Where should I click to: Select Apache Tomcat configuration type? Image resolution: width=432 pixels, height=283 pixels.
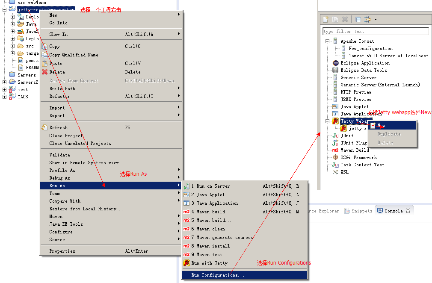pyautogui.click(x=357, y=41)
